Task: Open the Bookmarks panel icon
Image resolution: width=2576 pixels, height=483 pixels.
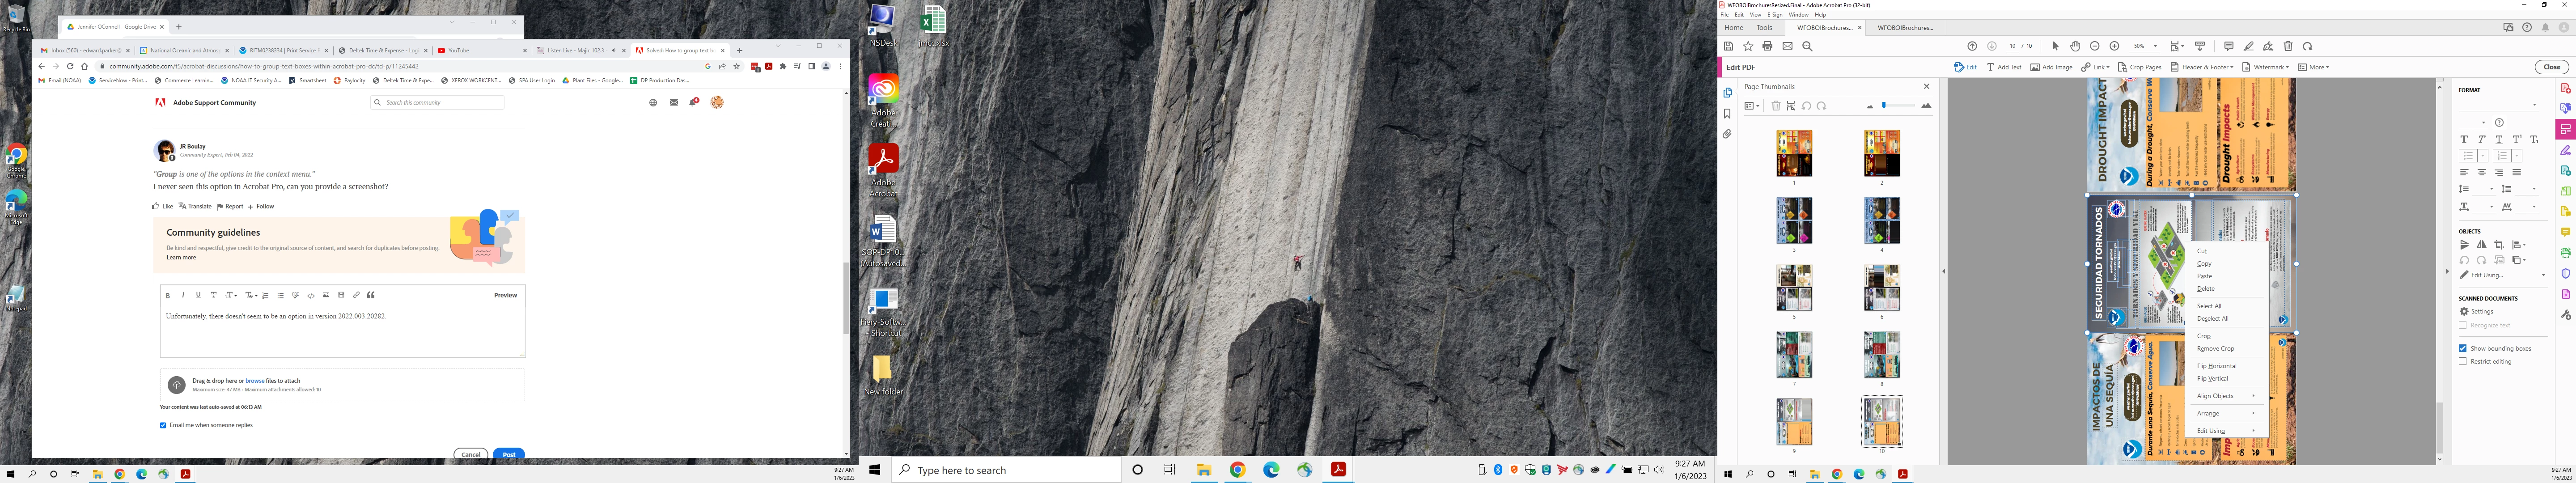Action: pyautogui.click(x=1727, y=113)
